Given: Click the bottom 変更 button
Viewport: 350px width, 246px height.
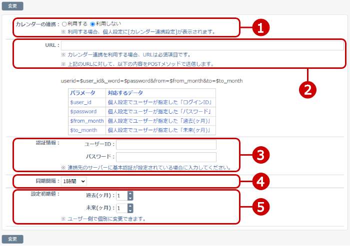Looking at the screenshot, I should (x=12, y=239).
